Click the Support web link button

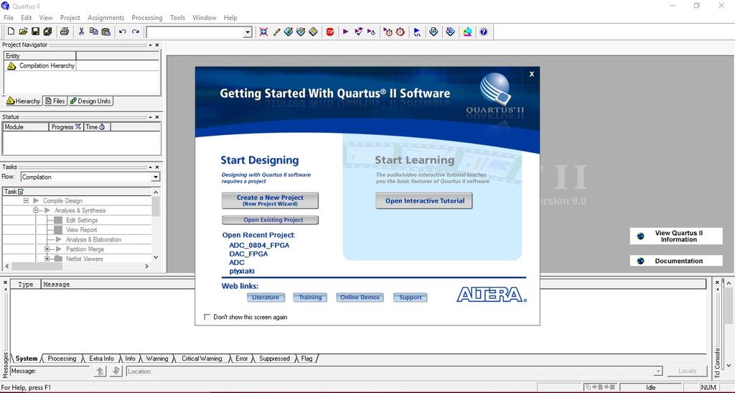click(410, 297)
